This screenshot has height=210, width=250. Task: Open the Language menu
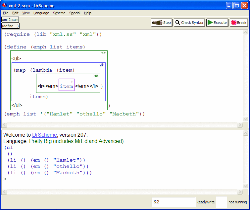[41, 13]
